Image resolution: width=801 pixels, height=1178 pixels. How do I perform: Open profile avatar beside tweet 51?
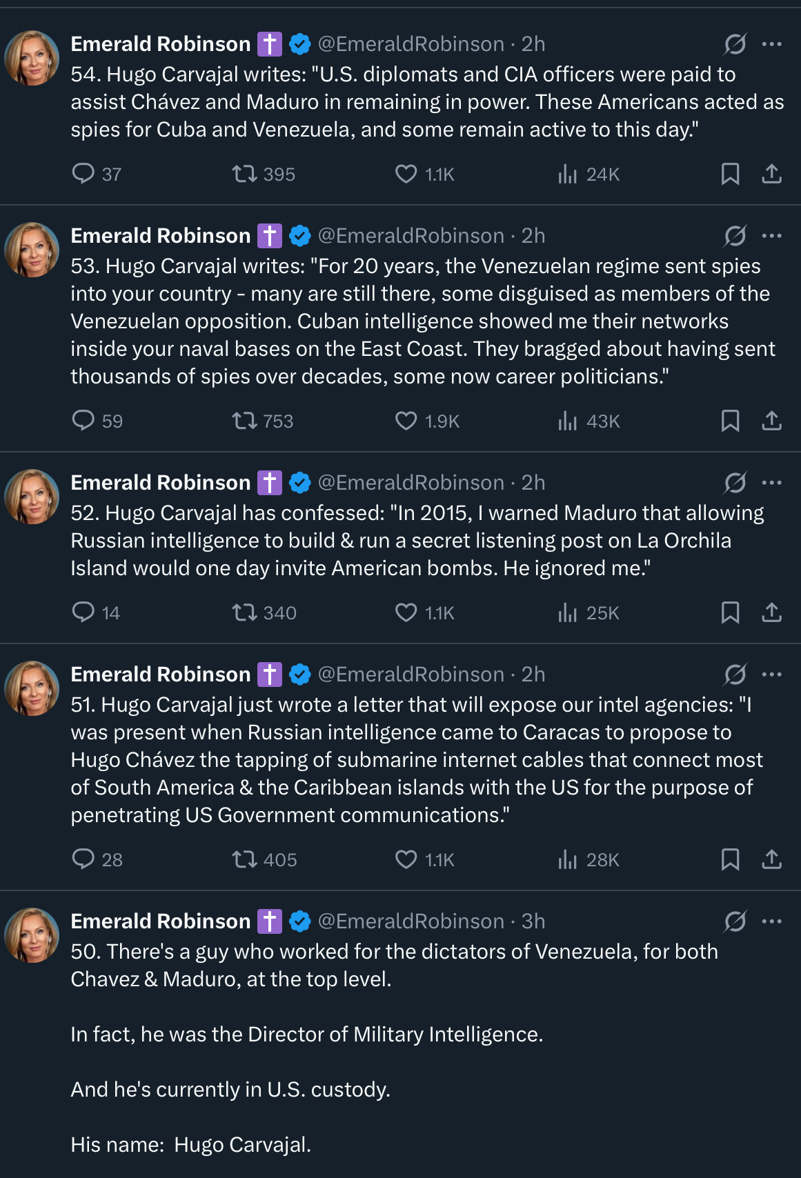click(x=32, y=688)
